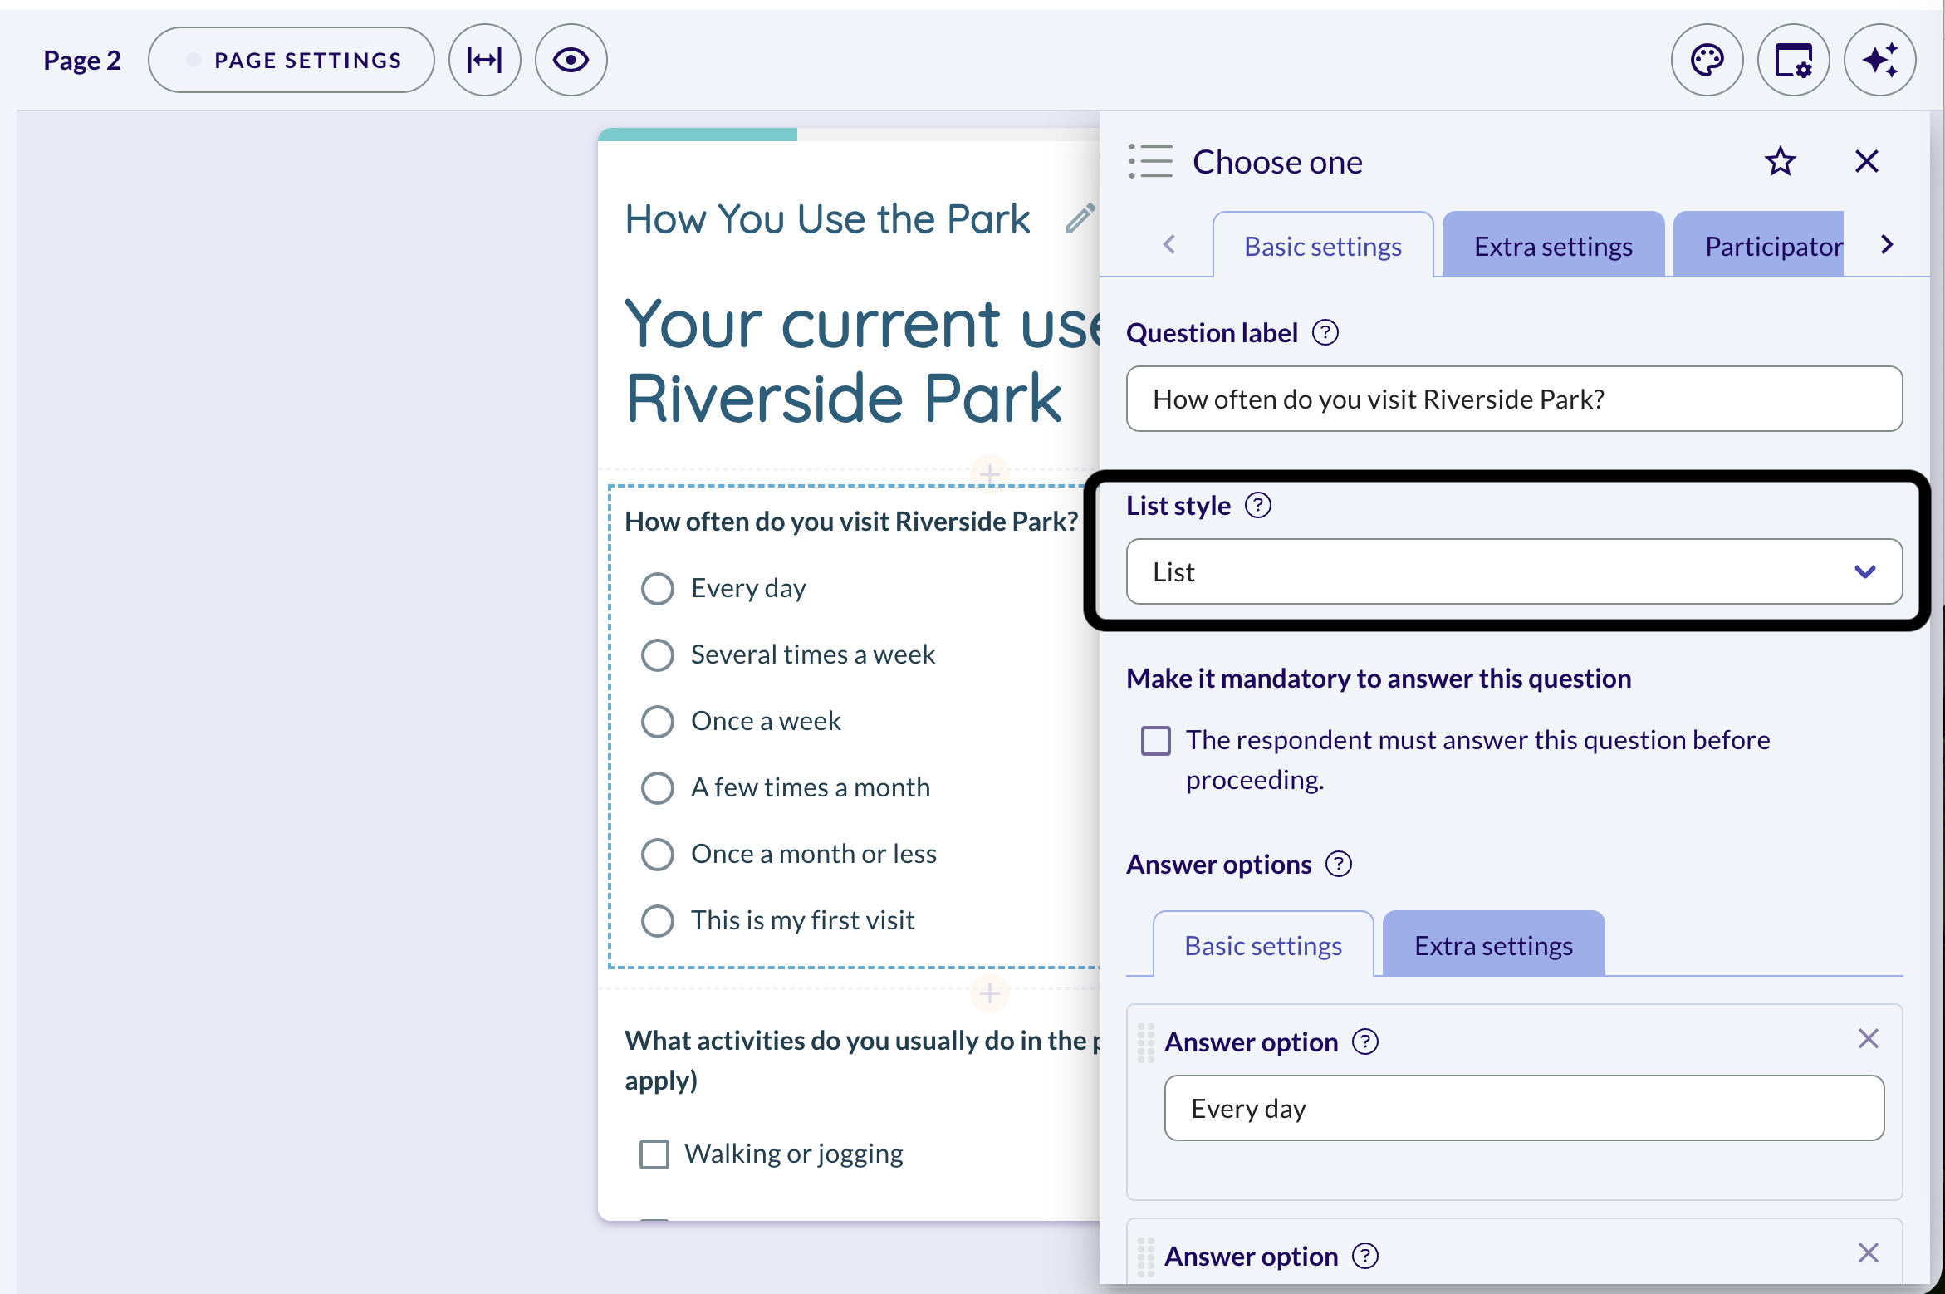The height and width of the screenshot is (1294, 1945).
Task: Preview the survey with the eye icon
Action: (571, 60)
